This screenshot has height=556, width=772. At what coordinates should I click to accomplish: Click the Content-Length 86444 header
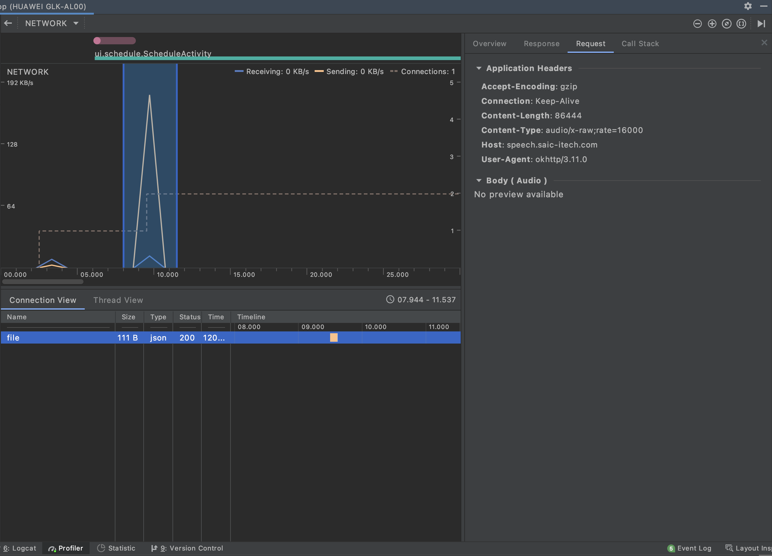click(x=531, y=115)
